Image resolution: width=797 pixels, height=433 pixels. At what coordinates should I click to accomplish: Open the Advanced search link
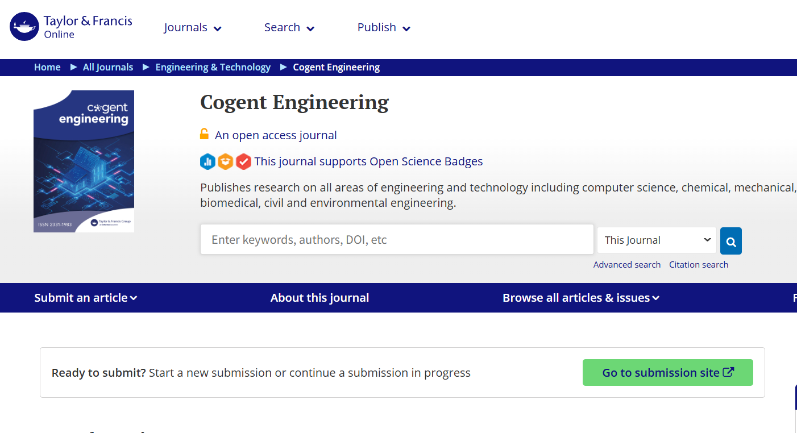pos(626,264)
